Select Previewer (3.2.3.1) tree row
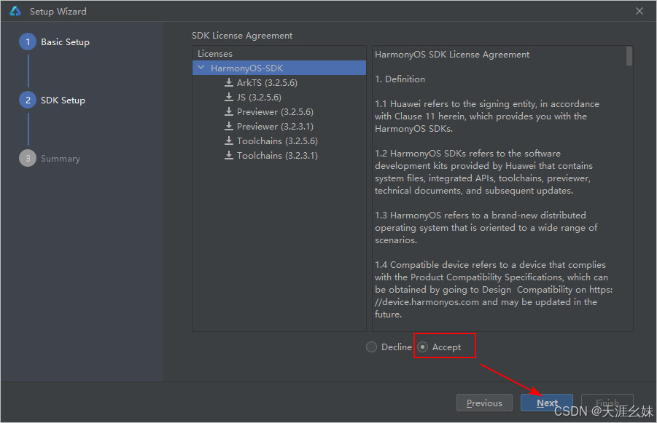The image size is (657, 423). (279, 126)
